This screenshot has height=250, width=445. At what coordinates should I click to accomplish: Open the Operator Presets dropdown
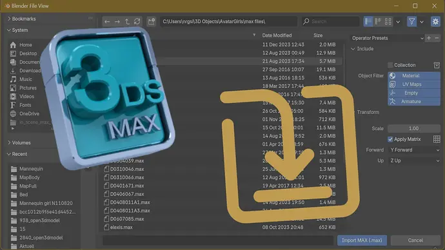coord(388,38)
